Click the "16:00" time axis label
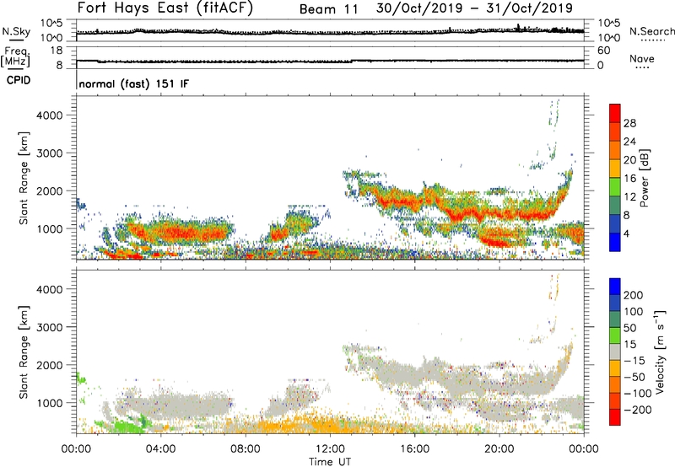The width and height of the screenshot is (675, 467). [x=415, y=449]
